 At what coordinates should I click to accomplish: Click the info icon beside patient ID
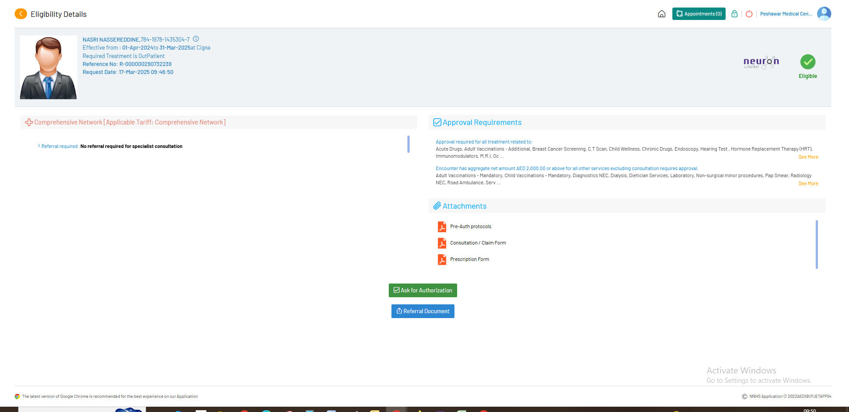(196, 39)
